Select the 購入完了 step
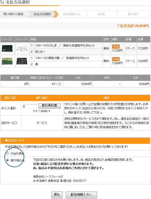Screen dimensions: 151x199 pyautogui.click(x=133, y=14)
